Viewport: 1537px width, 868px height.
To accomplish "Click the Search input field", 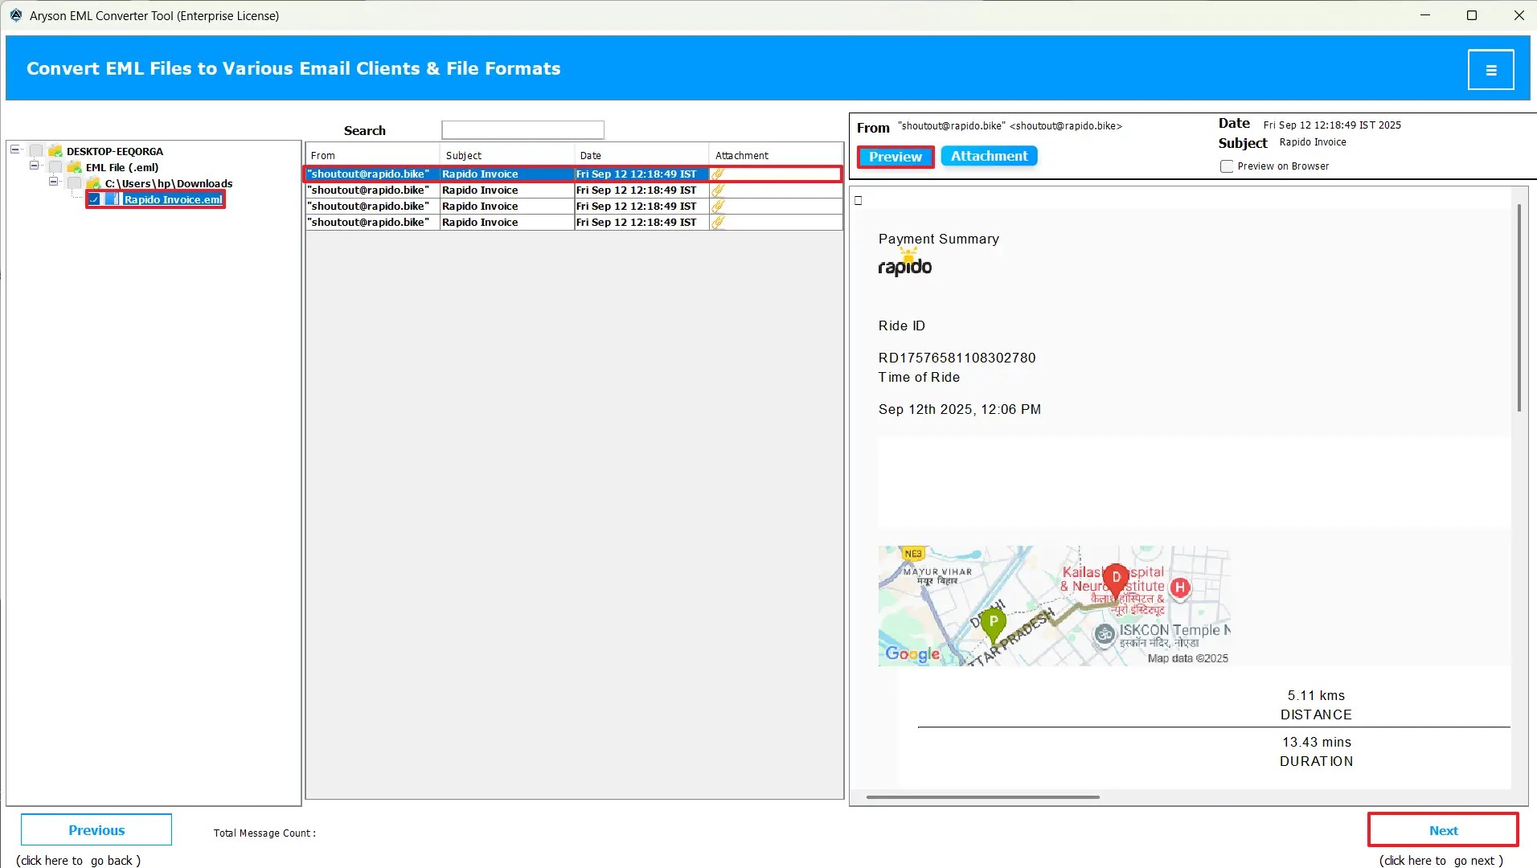I will [523, 130].
